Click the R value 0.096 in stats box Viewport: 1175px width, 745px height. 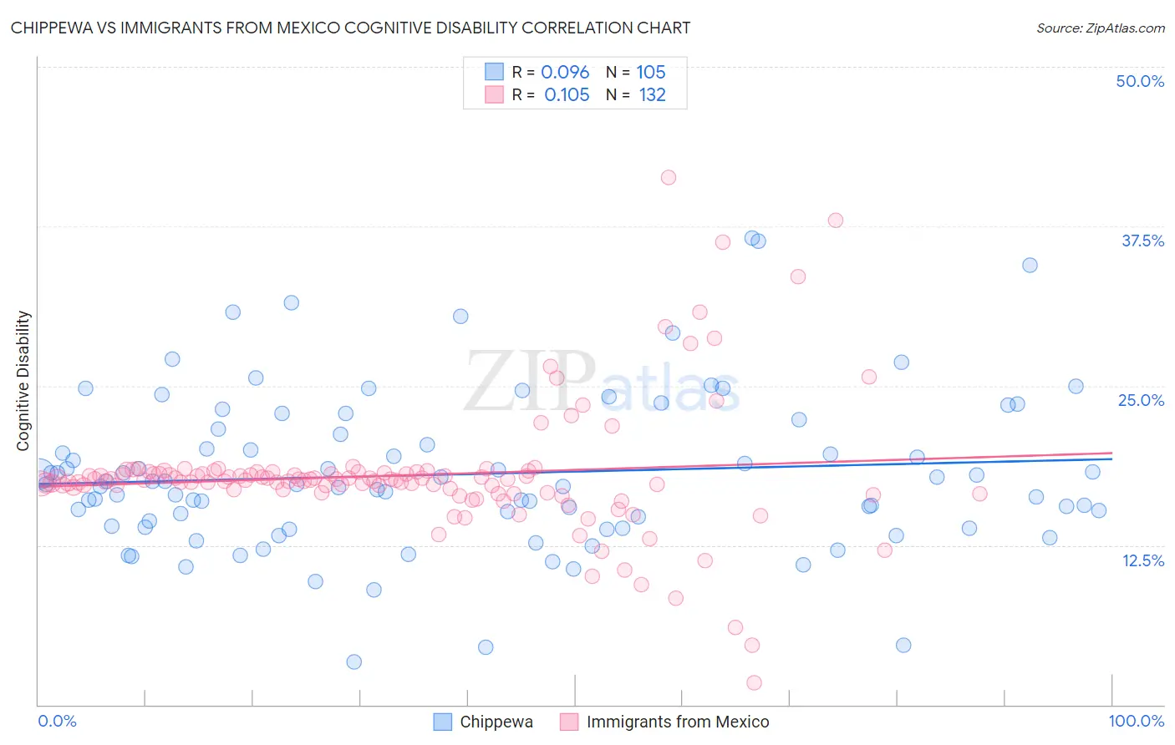tap(565, 72)
